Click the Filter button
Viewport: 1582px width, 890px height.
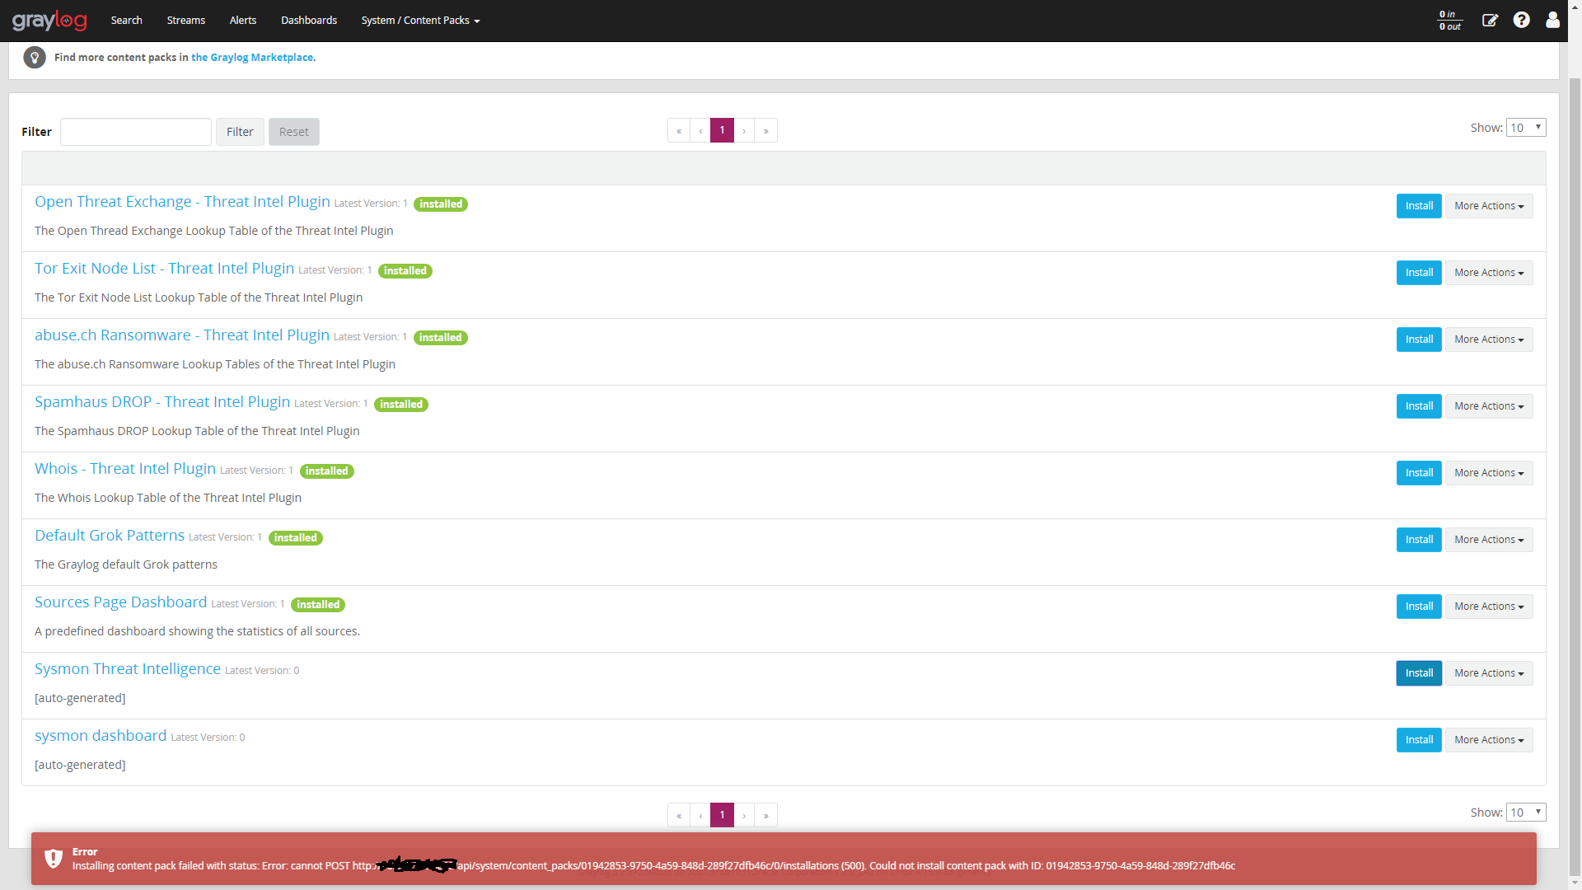click(240, 132)
